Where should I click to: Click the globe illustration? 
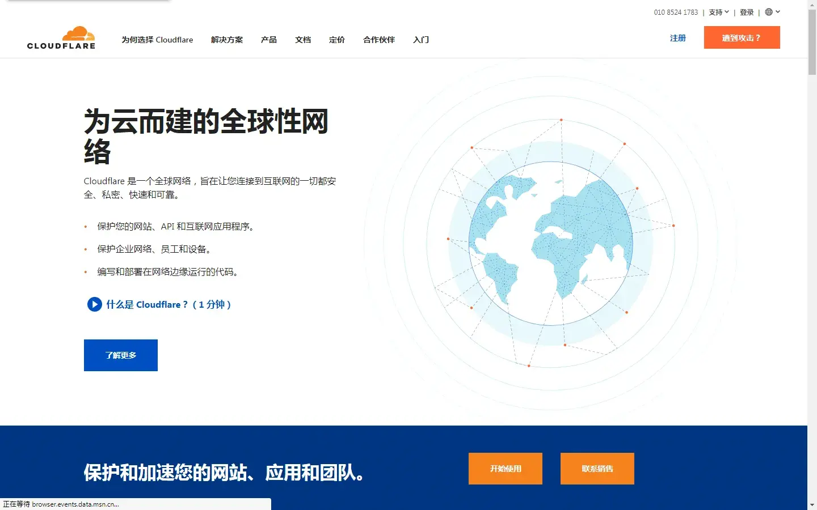coord(551,244)
